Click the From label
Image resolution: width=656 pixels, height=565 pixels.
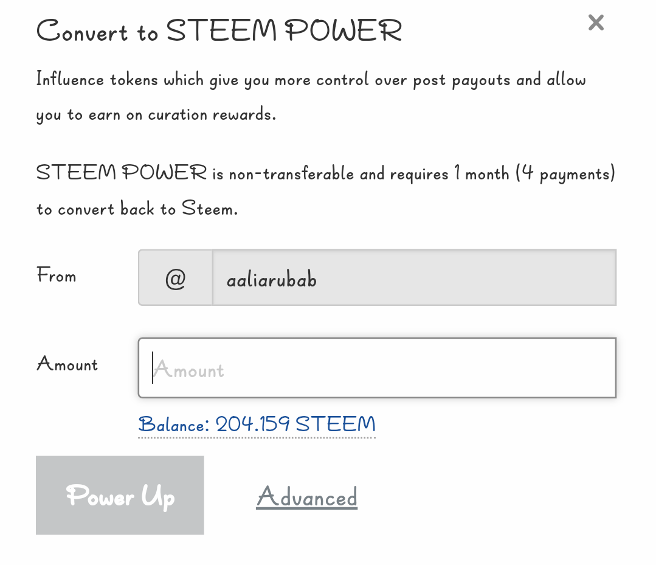[x=57, y=276]
